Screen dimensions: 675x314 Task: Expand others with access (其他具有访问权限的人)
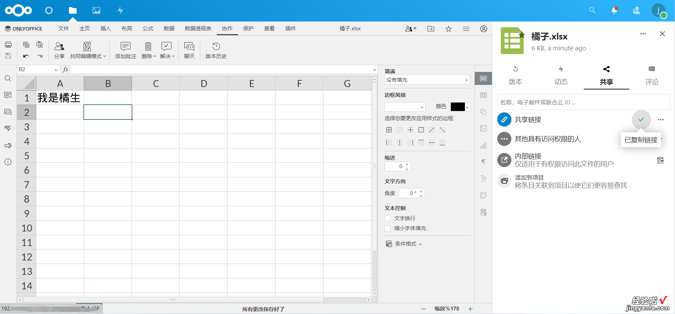pos(548,139)
